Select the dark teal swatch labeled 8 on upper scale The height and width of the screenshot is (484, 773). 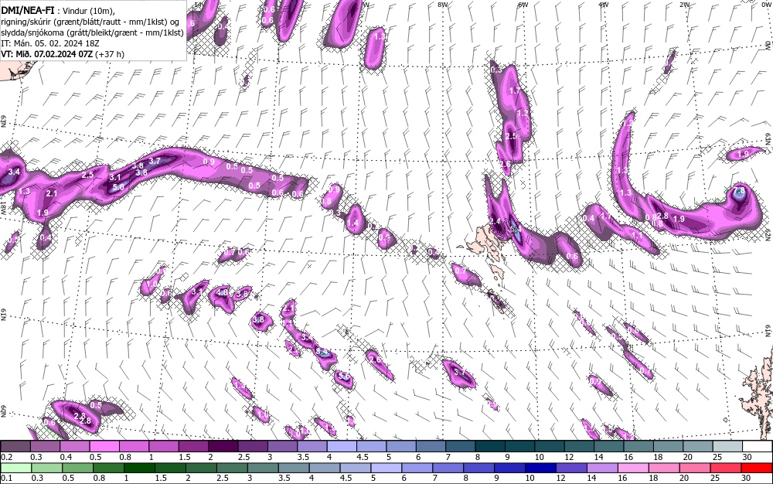tap(491, 446)
